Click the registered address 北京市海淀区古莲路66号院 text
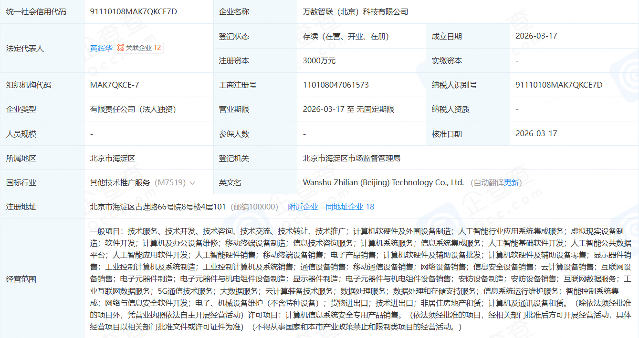639x338 pixels. [x=157, y=207]
